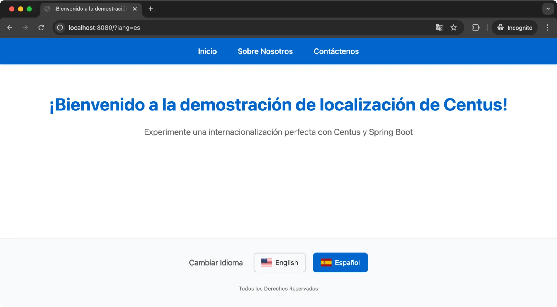Open the Contáctenos page
This screenshot has width=557, height=307.
[336, 51]
